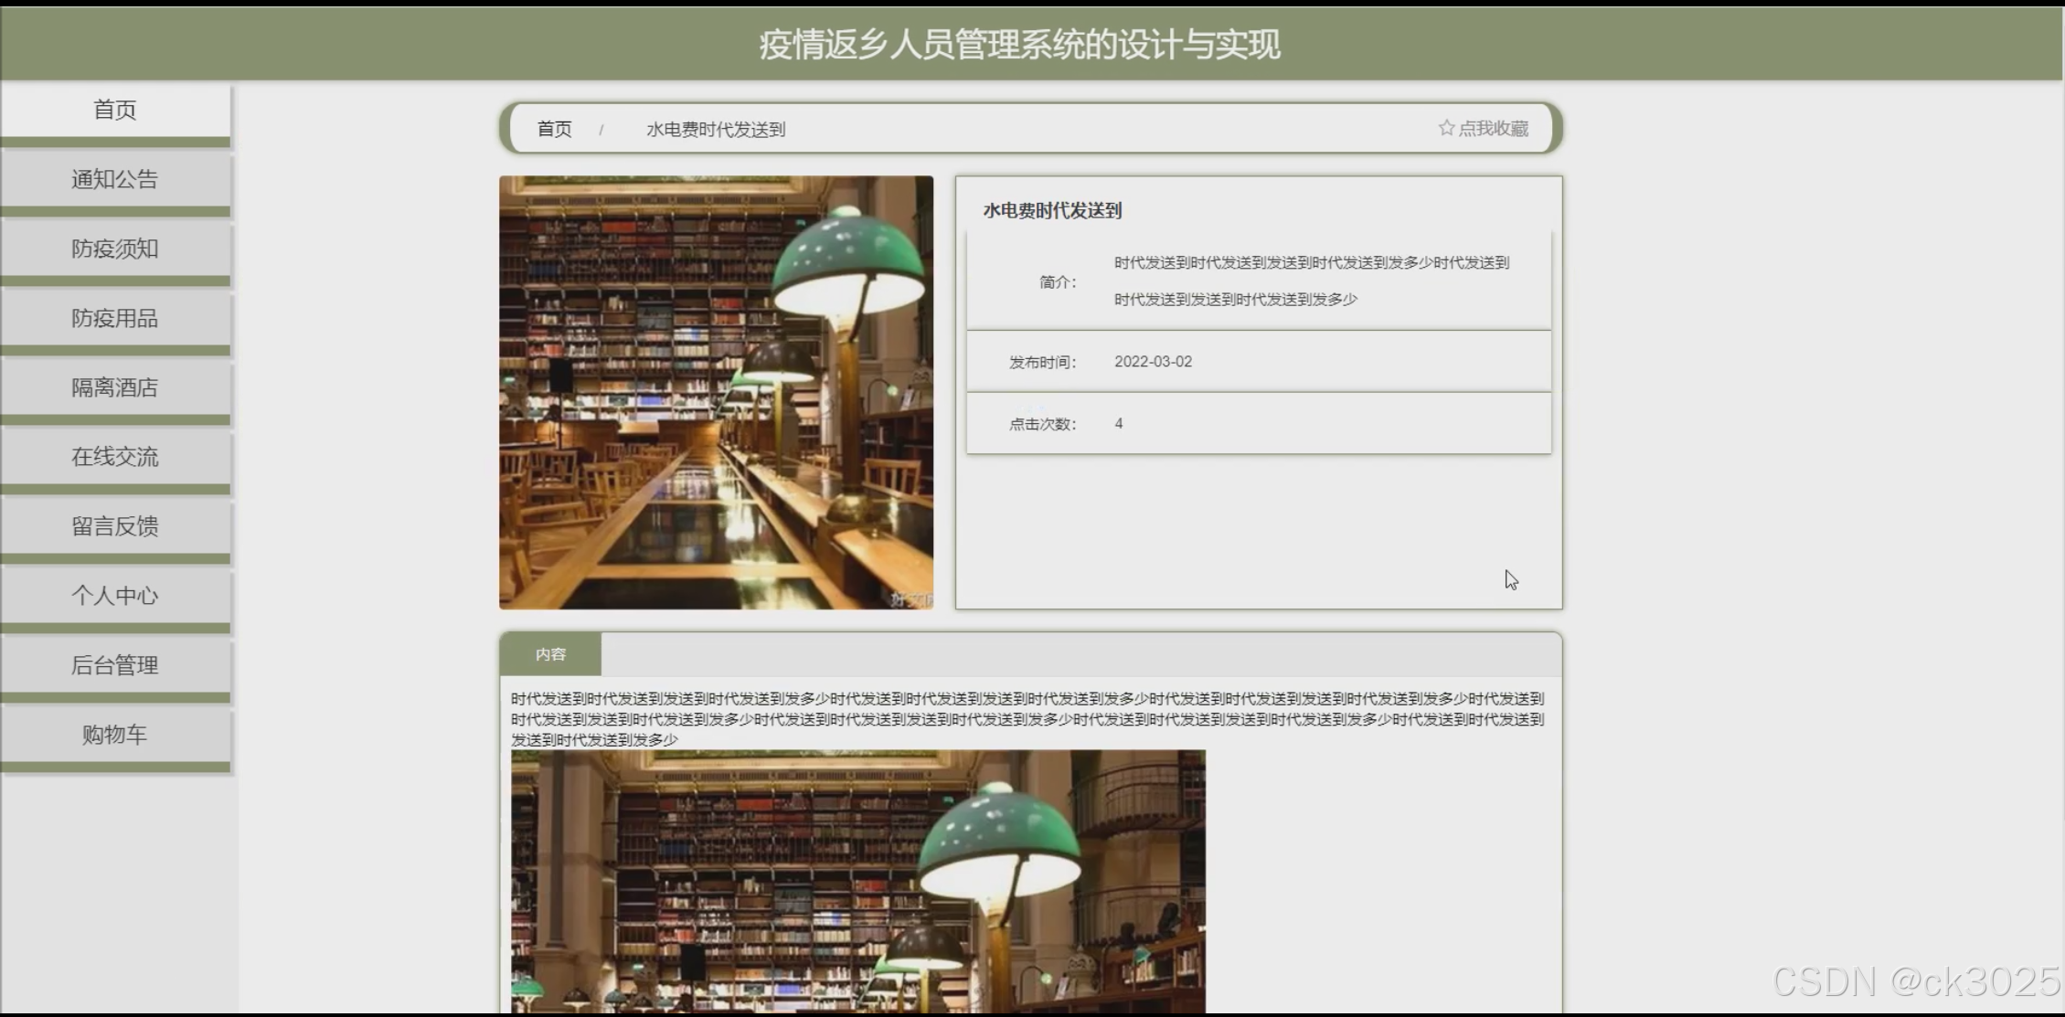Viewport: 2065px width, 1017px height.
Task: Click 点我收藏 to favorite article
Action: pos(1493,129)
